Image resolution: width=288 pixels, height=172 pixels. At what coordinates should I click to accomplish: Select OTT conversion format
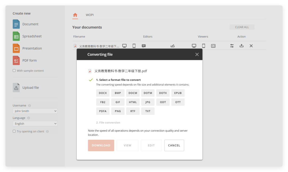178,102
